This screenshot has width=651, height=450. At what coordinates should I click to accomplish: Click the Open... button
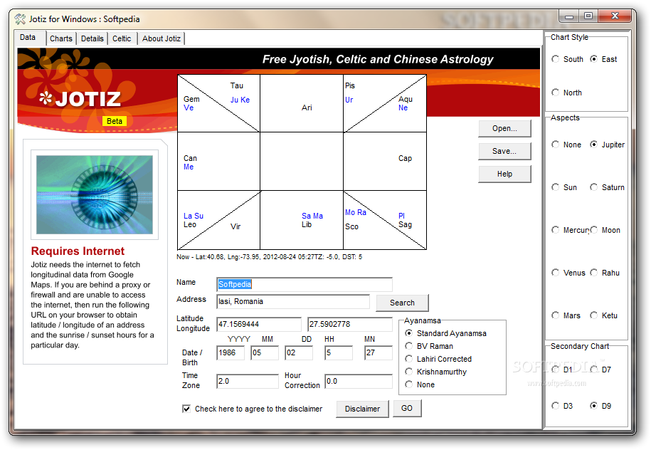[504, 128]
